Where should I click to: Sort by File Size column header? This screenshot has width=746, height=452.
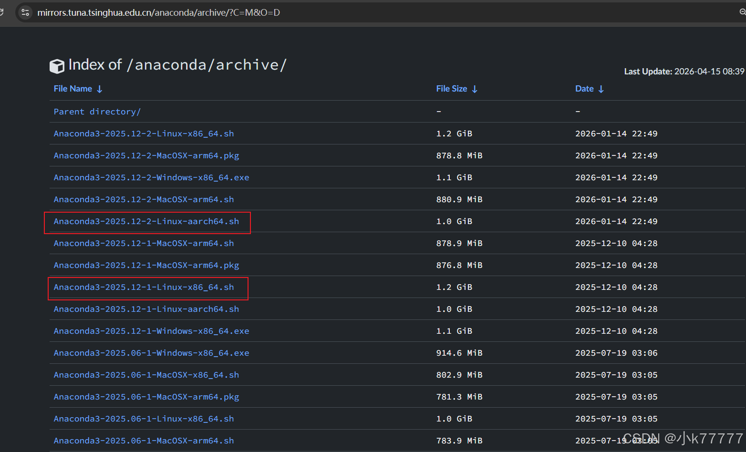(x=452, y=89)
